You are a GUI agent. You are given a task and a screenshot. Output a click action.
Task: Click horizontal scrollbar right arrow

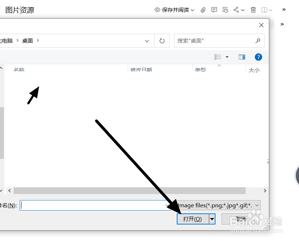265,190
